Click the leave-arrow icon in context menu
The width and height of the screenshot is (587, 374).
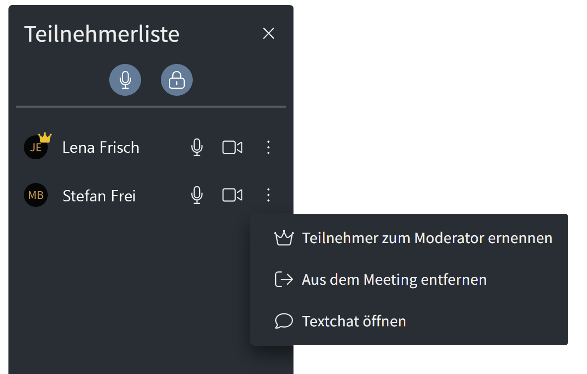coord(284,280)
